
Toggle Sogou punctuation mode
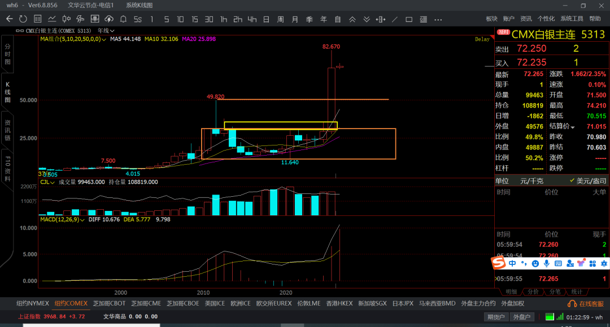coord(524,264)
